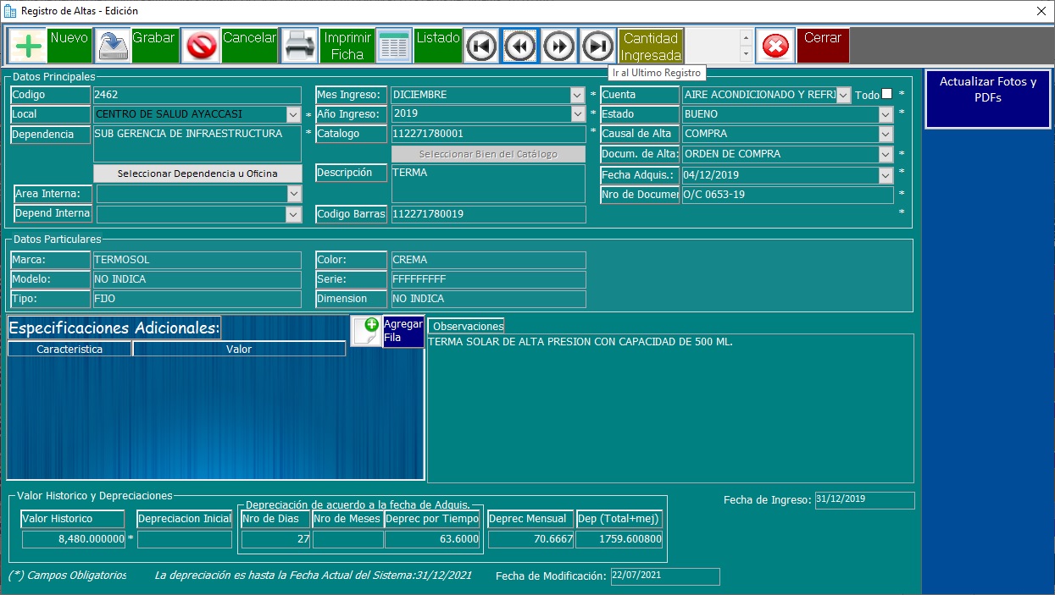This screenshot has width=1055, height=595.
Task: Open the Area Interna dropdown
Action: click(x=294, y=194)
